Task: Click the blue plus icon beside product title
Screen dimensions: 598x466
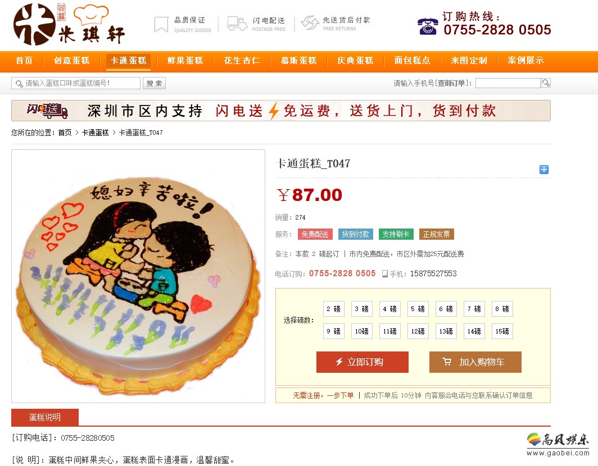Action: (x=544, y=170)
